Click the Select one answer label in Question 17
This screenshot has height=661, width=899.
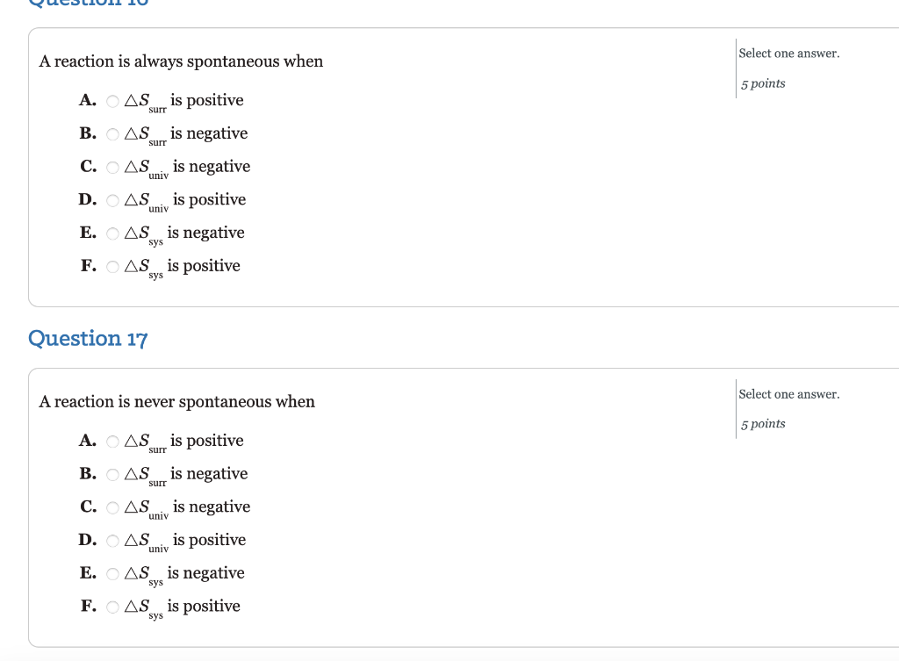click(x=788, y=393)
